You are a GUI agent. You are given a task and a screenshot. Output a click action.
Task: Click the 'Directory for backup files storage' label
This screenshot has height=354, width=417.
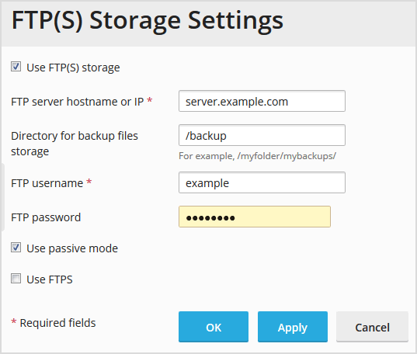click(x=75, y=144)
